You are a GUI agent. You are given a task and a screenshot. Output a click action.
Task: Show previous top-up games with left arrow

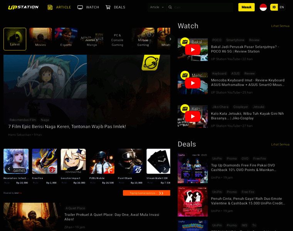(9, 169)
